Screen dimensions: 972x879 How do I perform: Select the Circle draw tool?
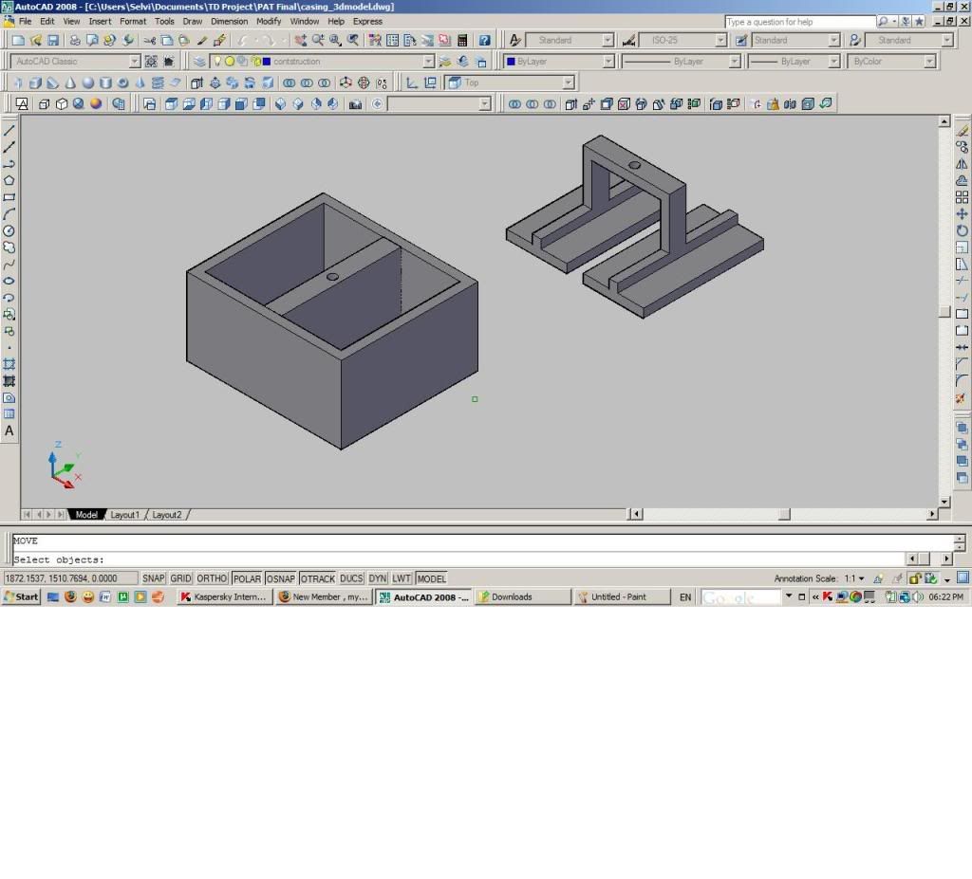coord(9,230)
